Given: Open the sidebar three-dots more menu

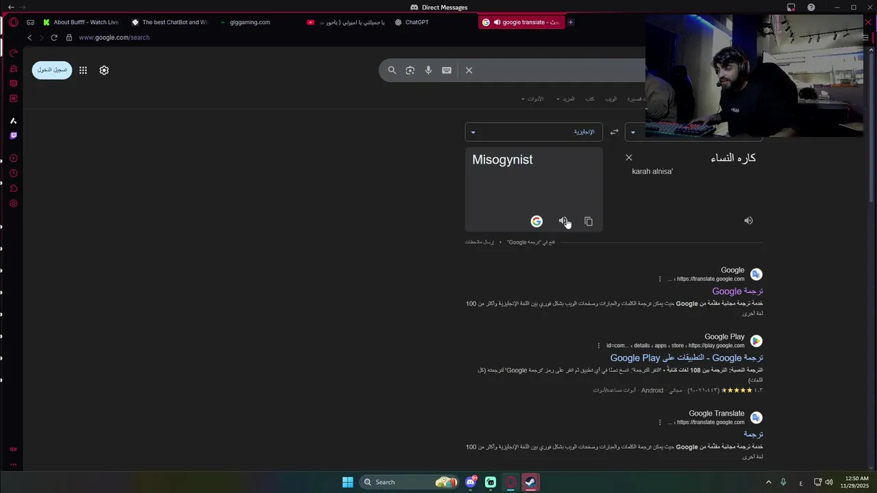Looking at the screenshot, I should [13, 464].
